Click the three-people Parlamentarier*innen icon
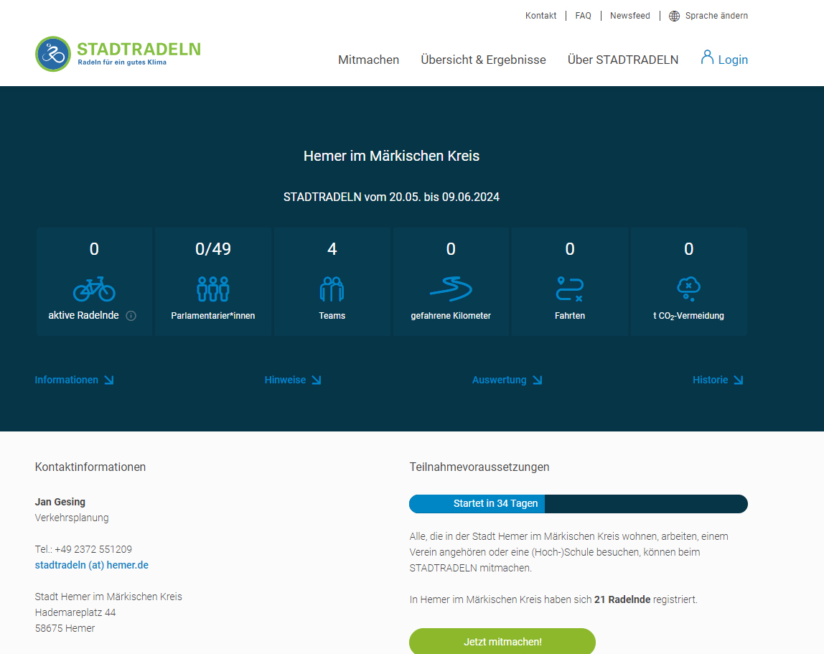The width and height of the screenshot is (824, 654). click(x=213, y=289)
